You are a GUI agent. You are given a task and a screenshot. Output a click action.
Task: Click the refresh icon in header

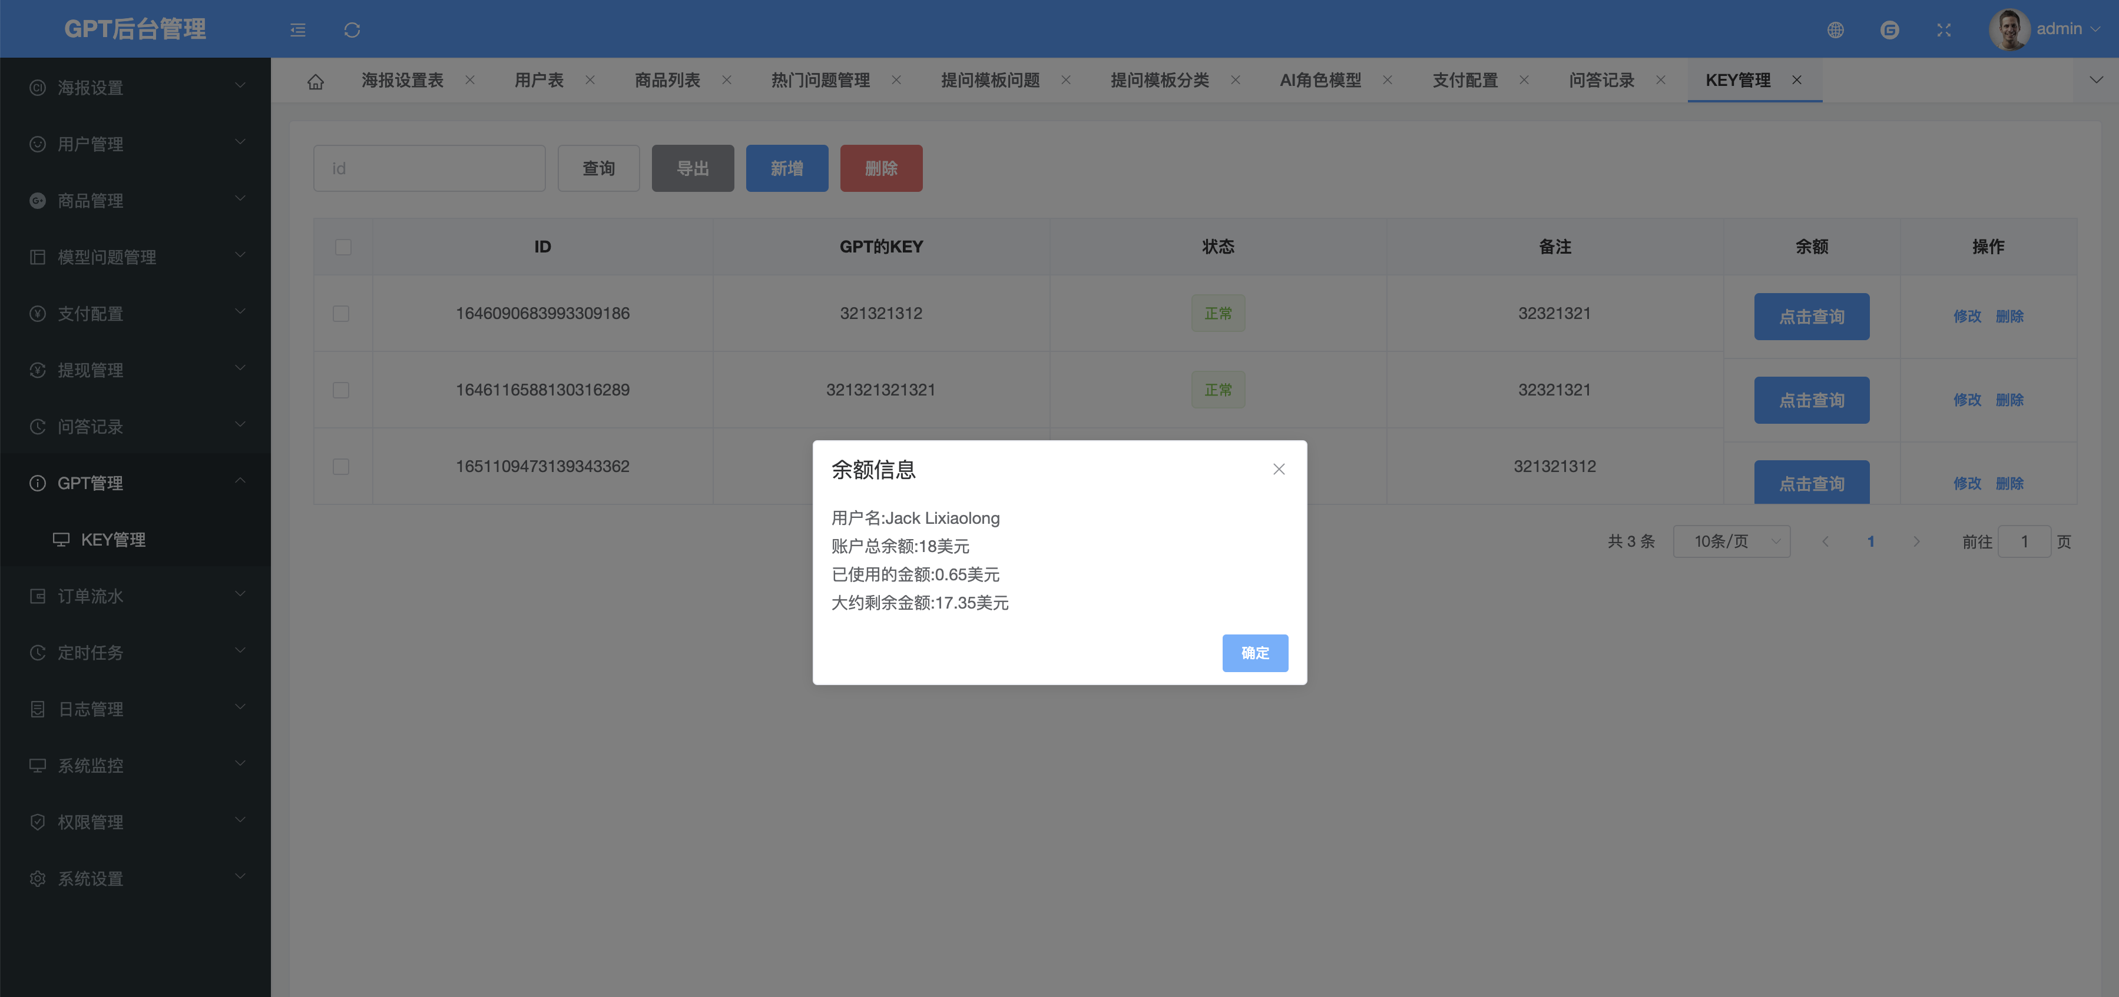(x=352, y=29)
